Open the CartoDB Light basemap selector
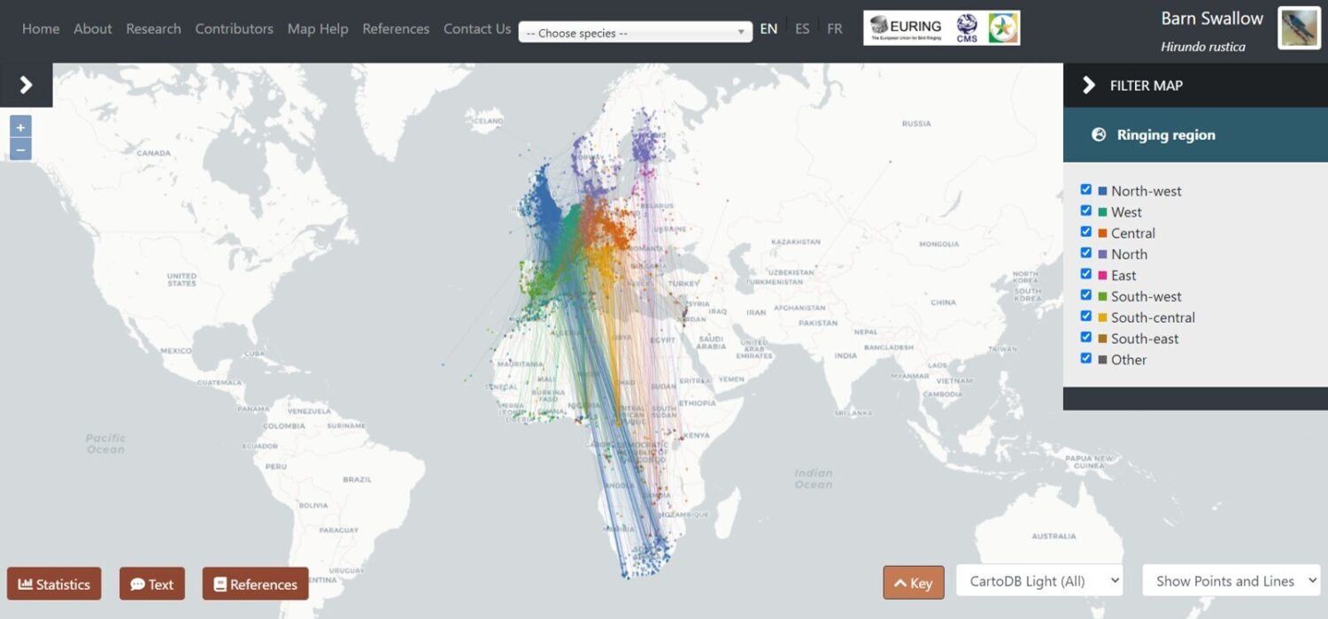1328x619 pixels. (1039, 581)
